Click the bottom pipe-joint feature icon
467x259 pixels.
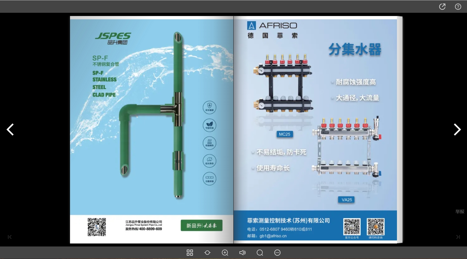click(210, 179)
